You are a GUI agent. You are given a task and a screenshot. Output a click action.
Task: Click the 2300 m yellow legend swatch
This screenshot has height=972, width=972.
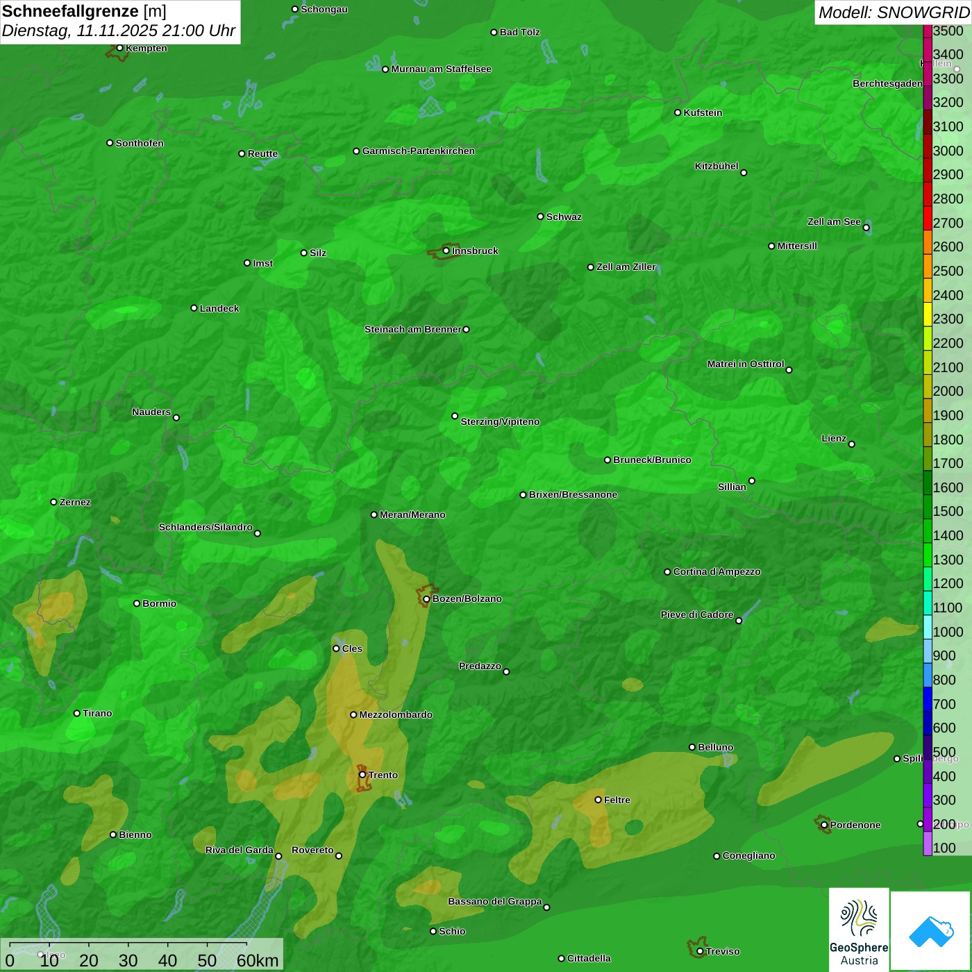(x=928, y=315)
